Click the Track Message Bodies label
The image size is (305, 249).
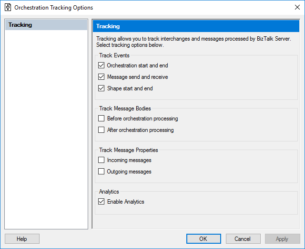click(125, 108)
